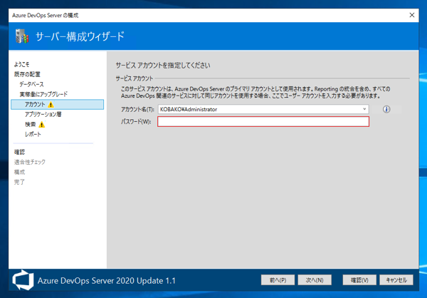Viewport: 427px width, 298px height.
Task: Click the 前へ(P) button
Action: 278,280
